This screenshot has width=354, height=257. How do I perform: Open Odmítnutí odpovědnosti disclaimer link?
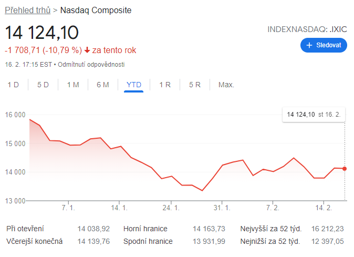[x=91, y=65]
